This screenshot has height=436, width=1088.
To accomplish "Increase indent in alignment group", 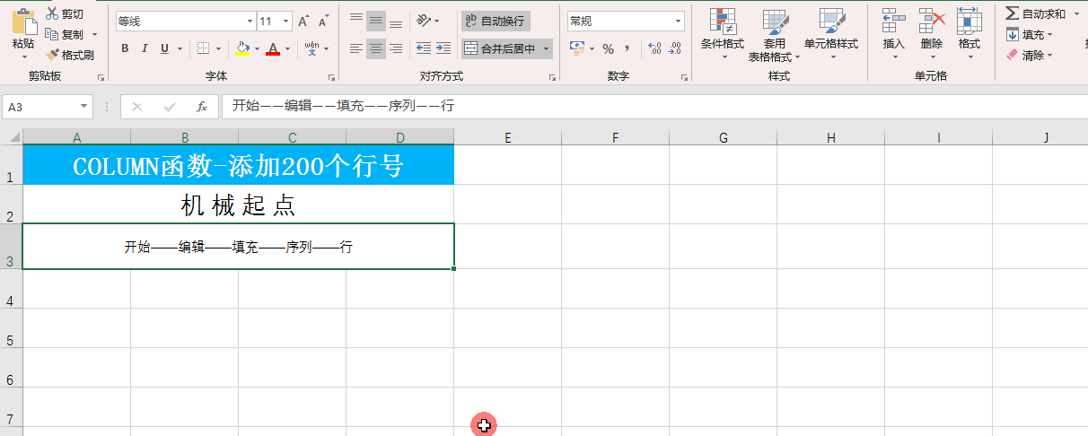I will 443,48.
